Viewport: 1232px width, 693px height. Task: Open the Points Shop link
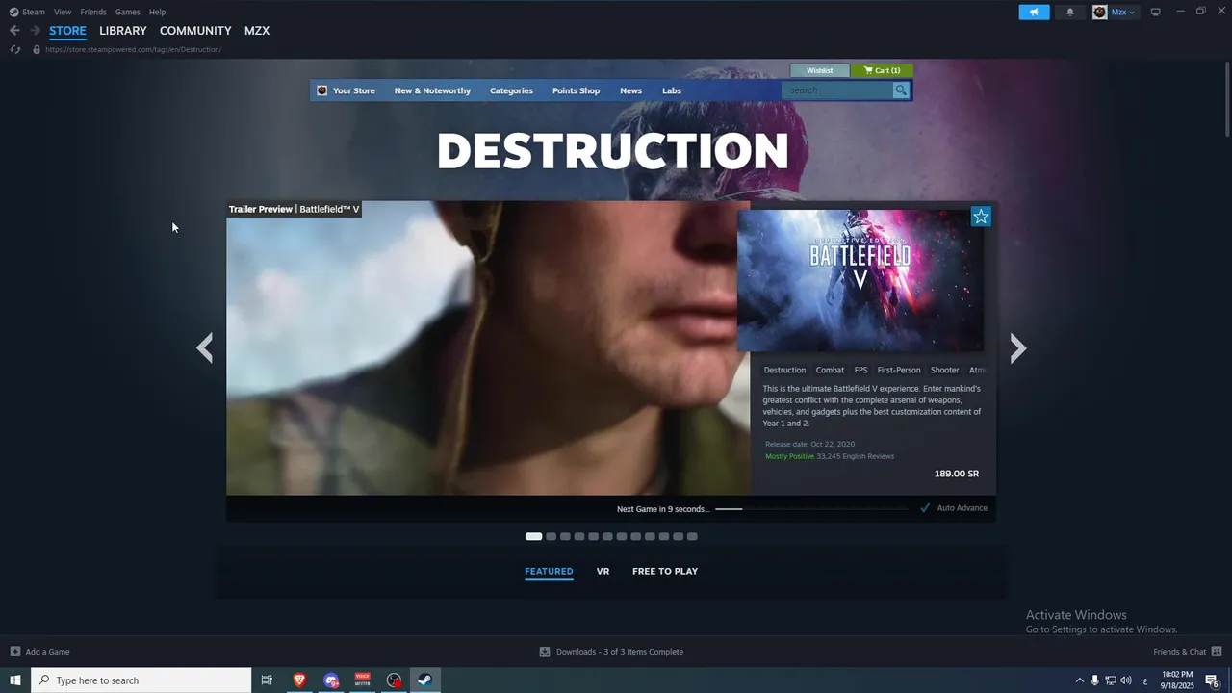576,90
